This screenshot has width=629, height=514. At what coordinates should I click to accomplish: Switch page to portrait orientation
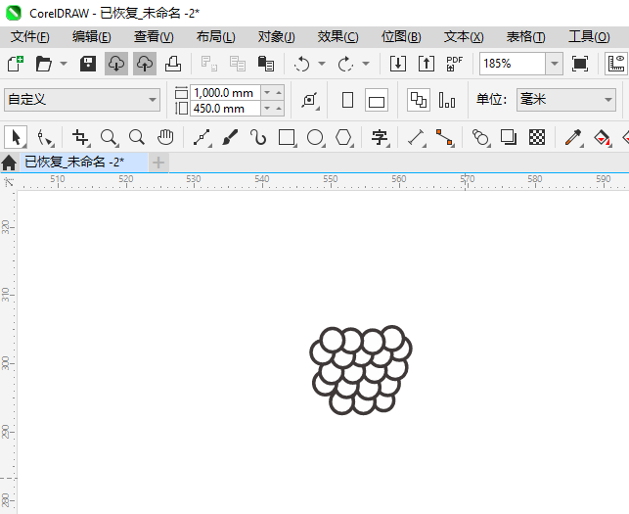tap(347, 100)
